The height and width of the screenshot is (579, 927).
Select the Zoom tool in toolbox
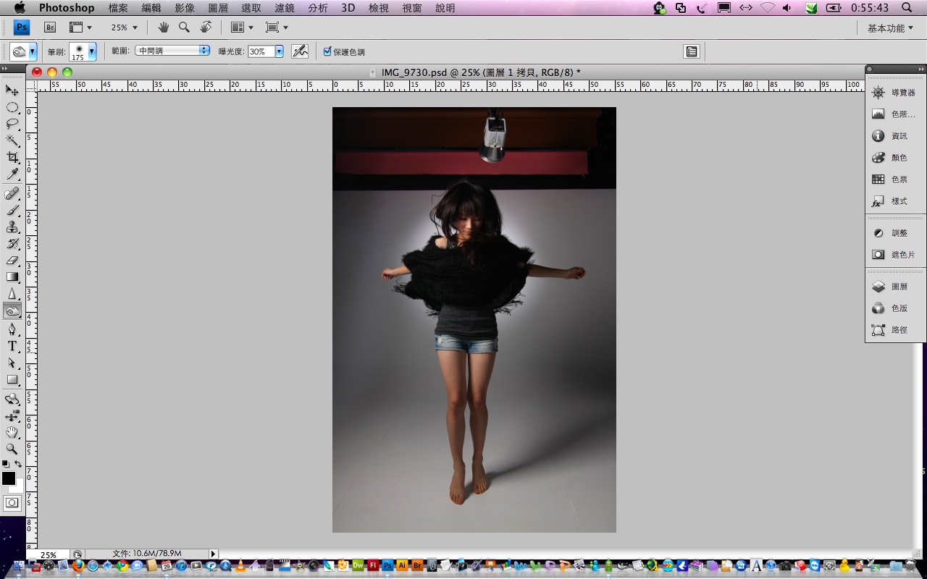pyautogui.click(x=12, y=449)
